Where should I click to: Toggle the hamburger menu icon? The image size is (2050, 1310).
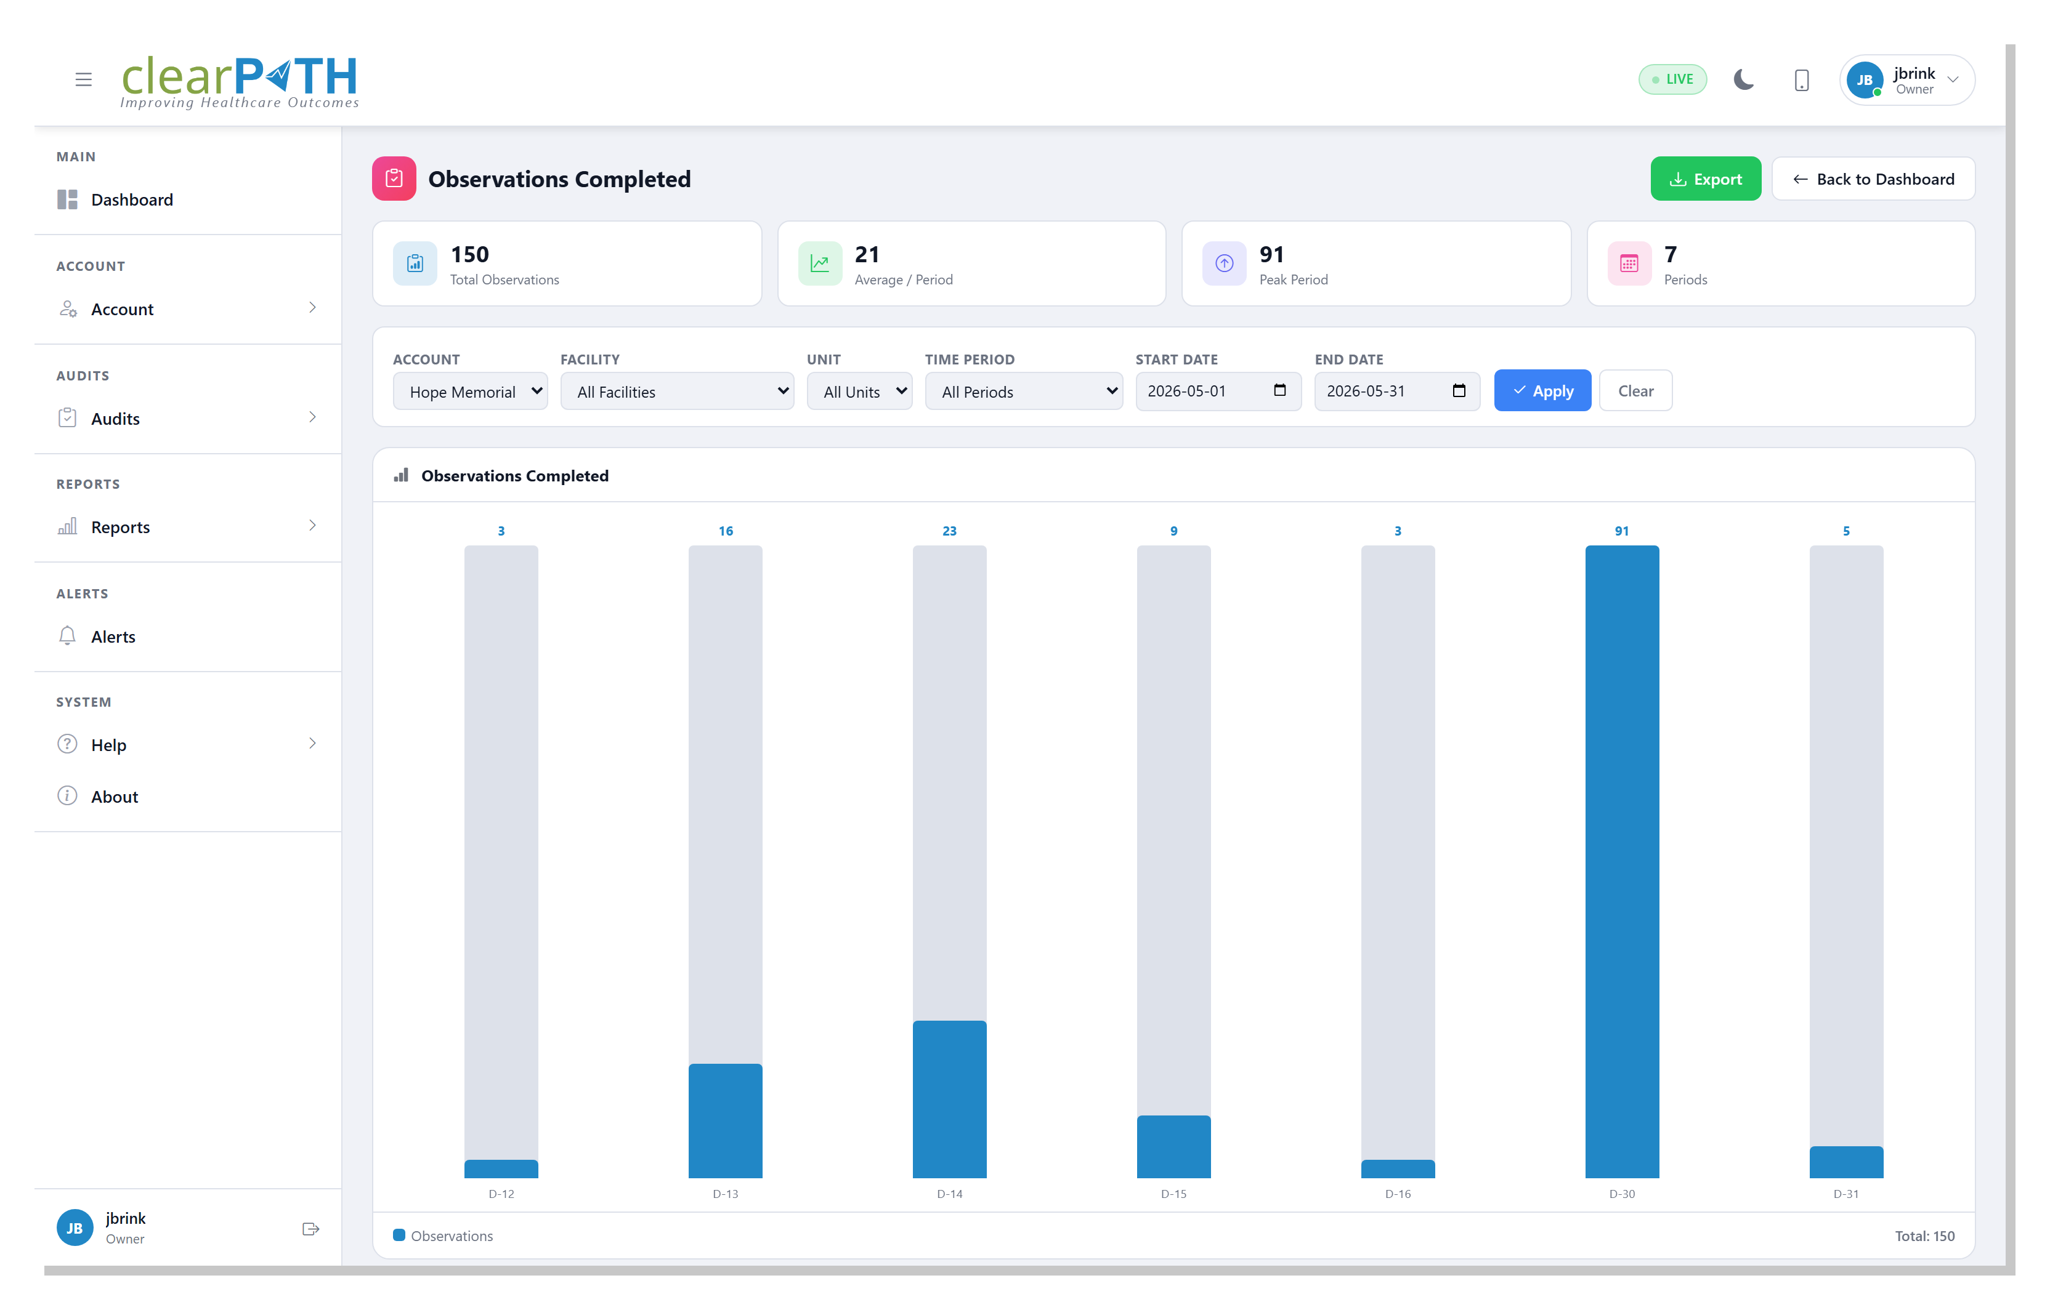[x=83, y=80]
